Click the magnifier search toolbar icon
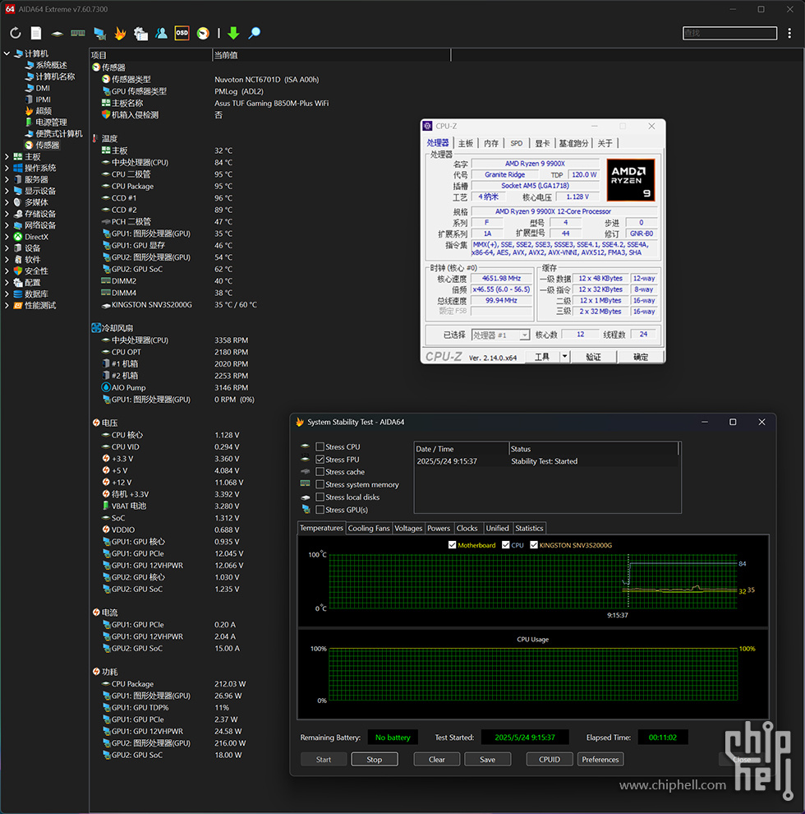The image size is (805, 814). tap(254, 33)
